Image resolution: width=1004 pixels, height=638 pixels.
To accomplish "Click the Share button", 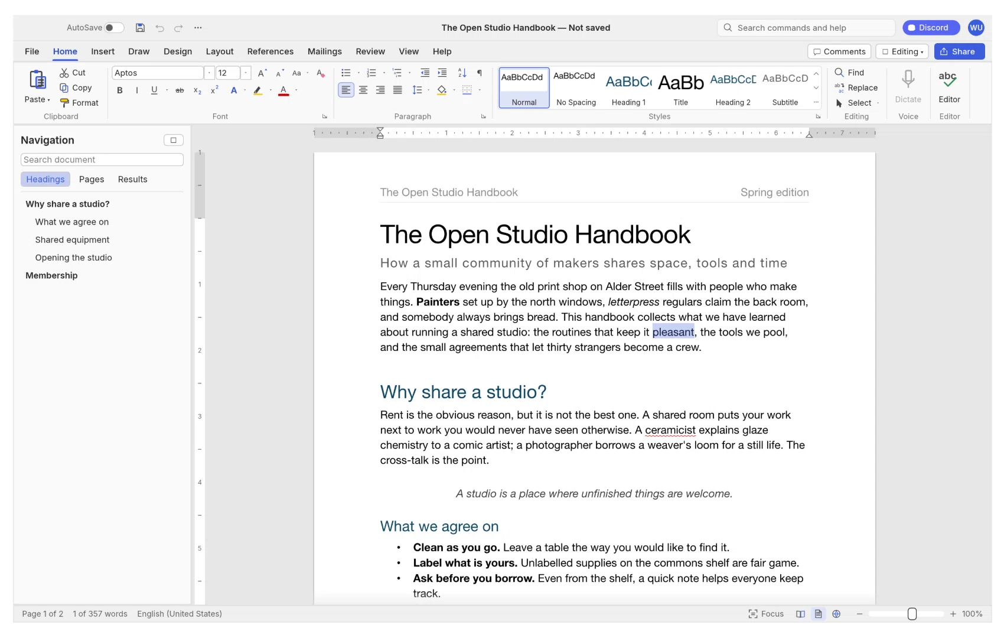I will tap(959, 52).
